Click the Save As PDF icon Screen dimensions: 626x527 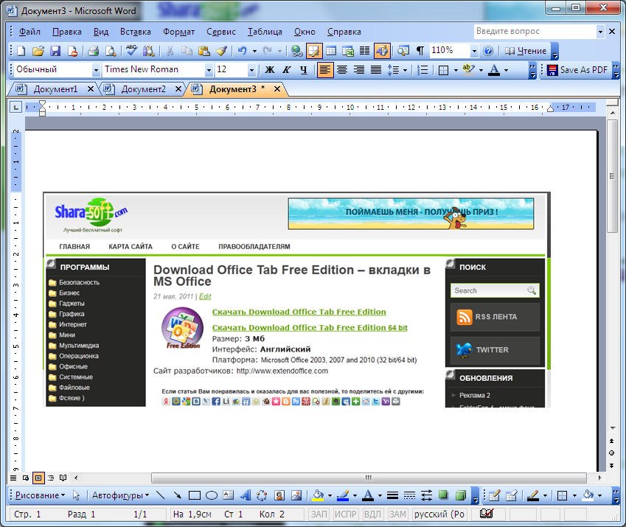pos(552,70)
